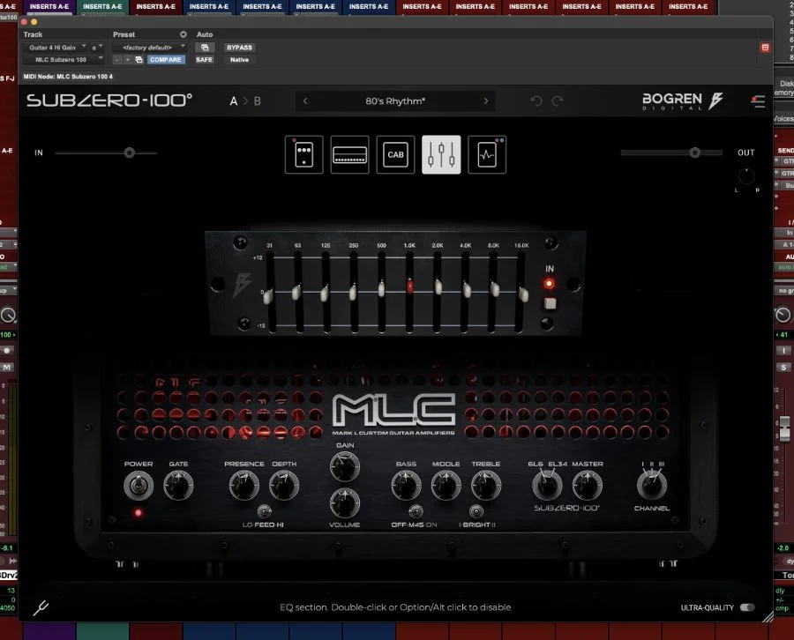Redo the change with redo arrow
The height and width of the screenshot is (640, 794).
[558, 101]
